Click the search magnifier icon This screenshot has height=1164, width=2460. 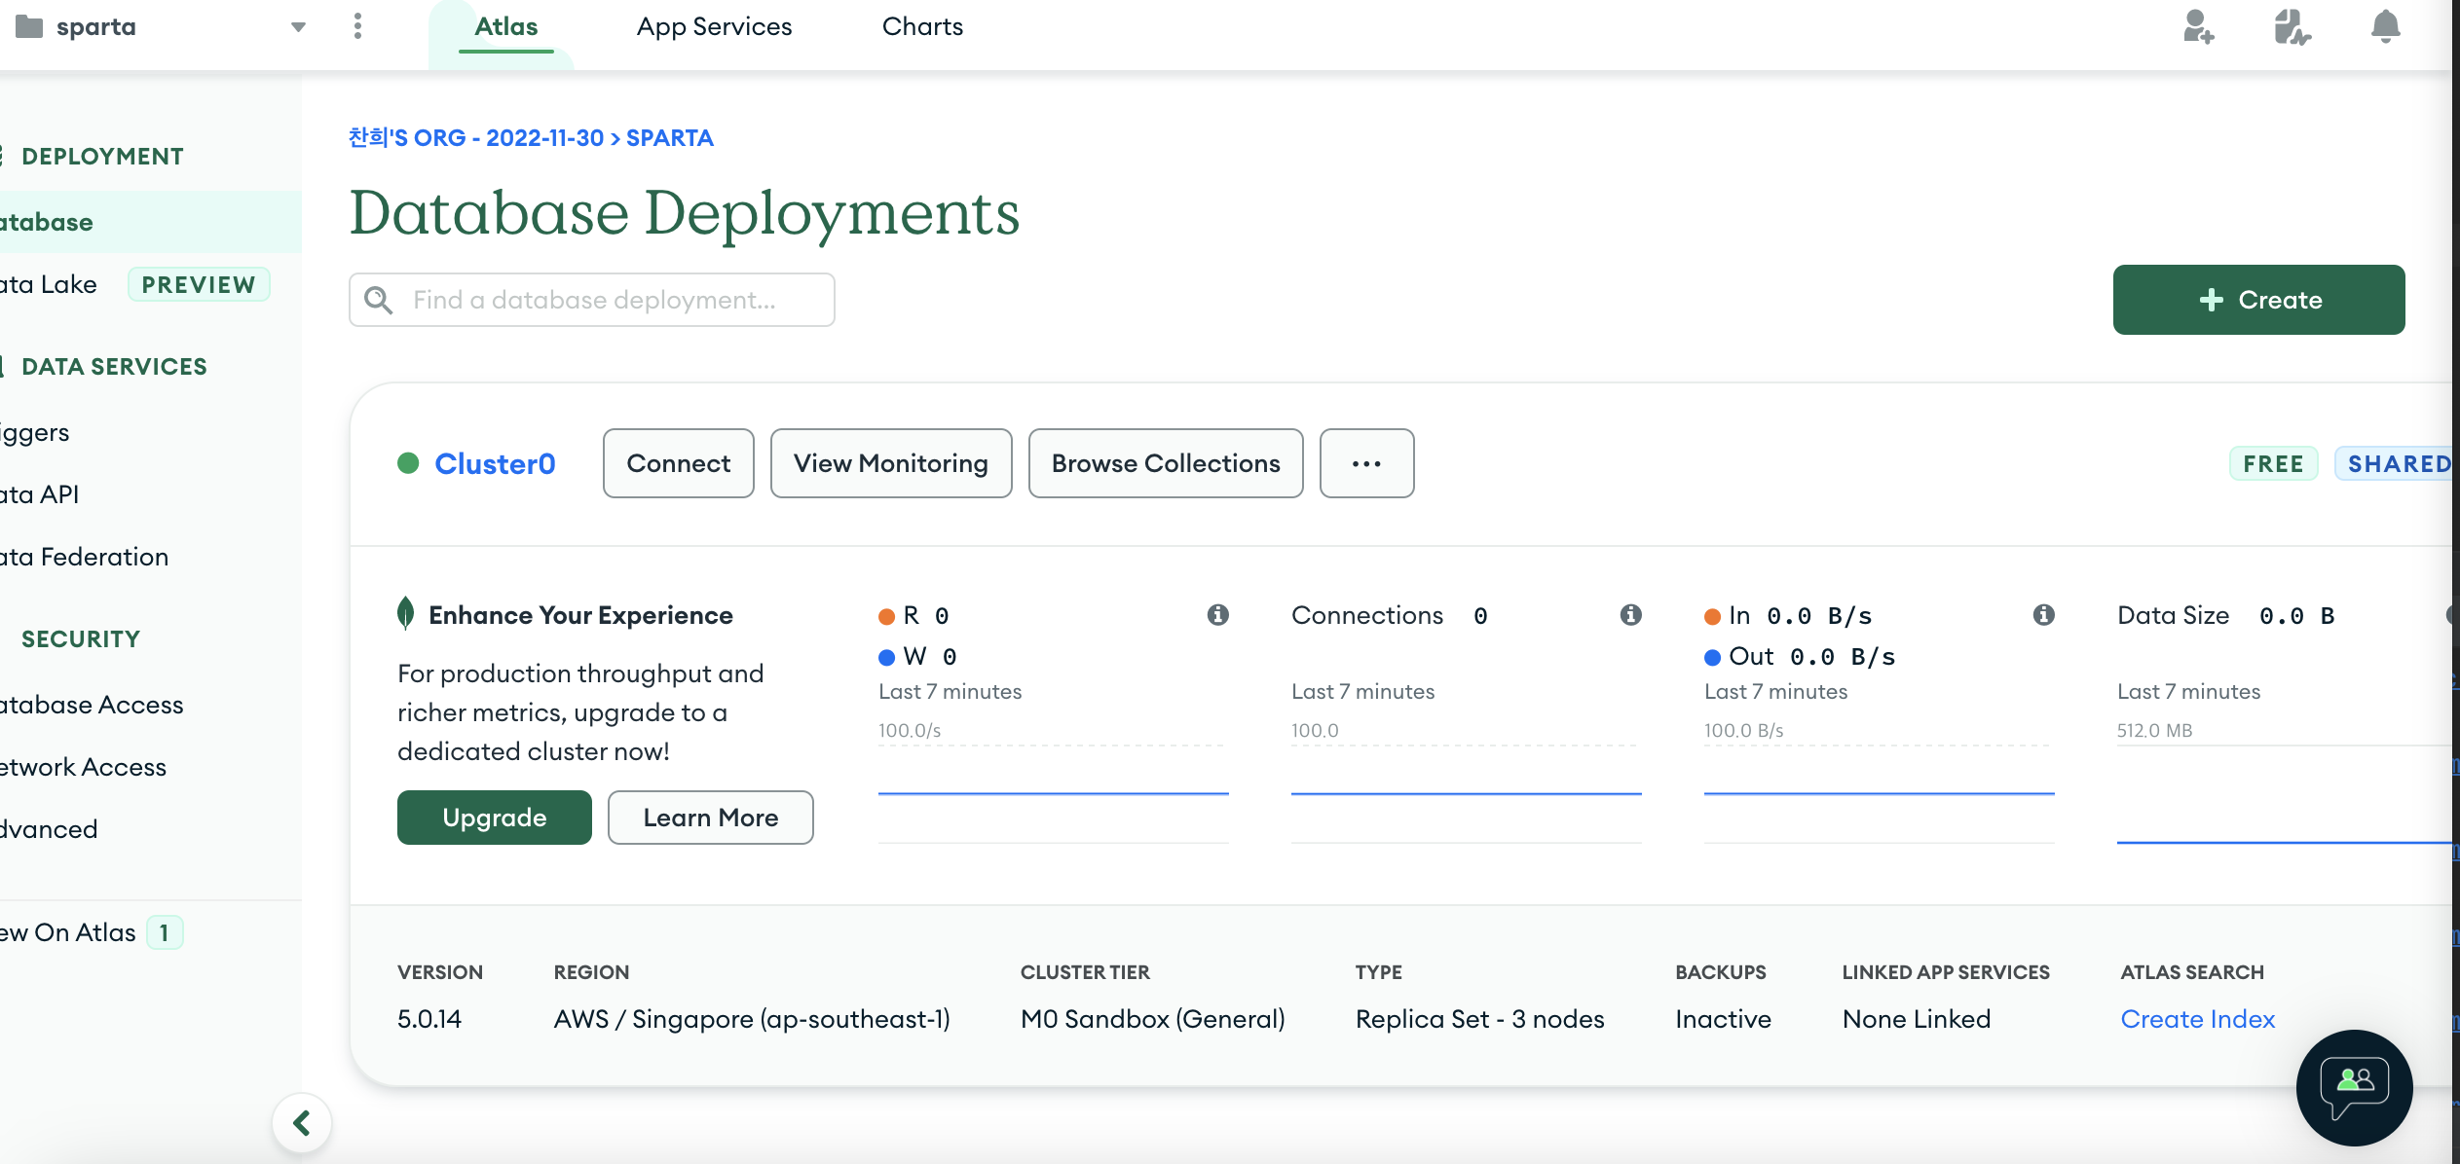379,300
